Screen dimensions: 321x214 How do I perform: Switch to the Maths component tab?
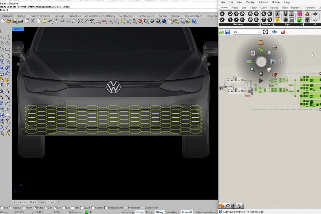point(235,7)
